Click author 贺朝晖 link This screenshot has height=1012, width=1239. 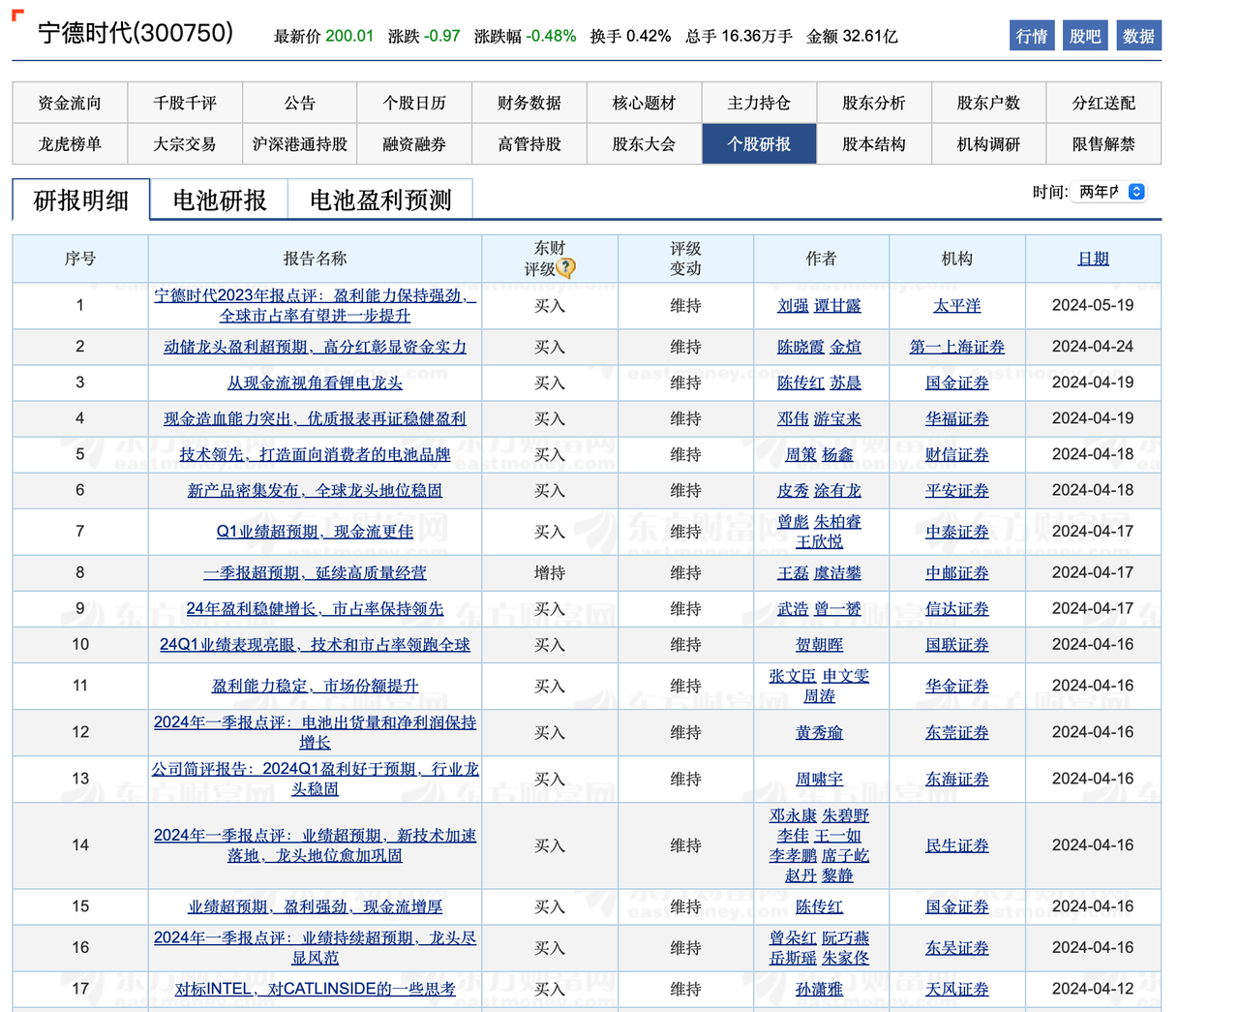[820, 644]
